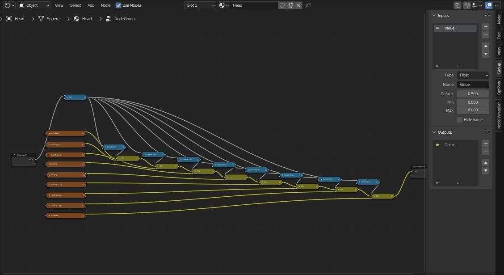Add a new output with plus button

coord(486,144)
